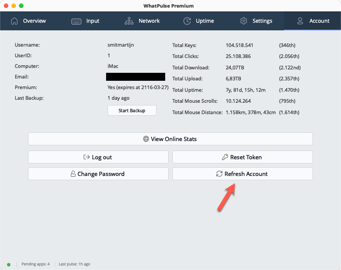Click 'Last pulse: 1h ago' status

(74, 264)
